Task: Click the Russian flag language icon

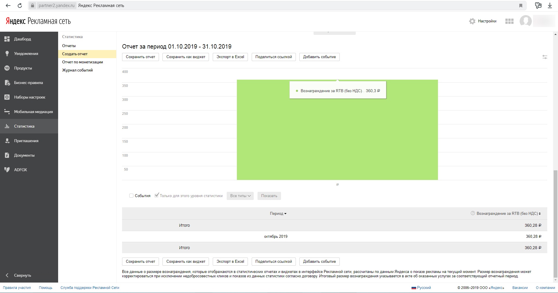Action: tap(414, 288)
